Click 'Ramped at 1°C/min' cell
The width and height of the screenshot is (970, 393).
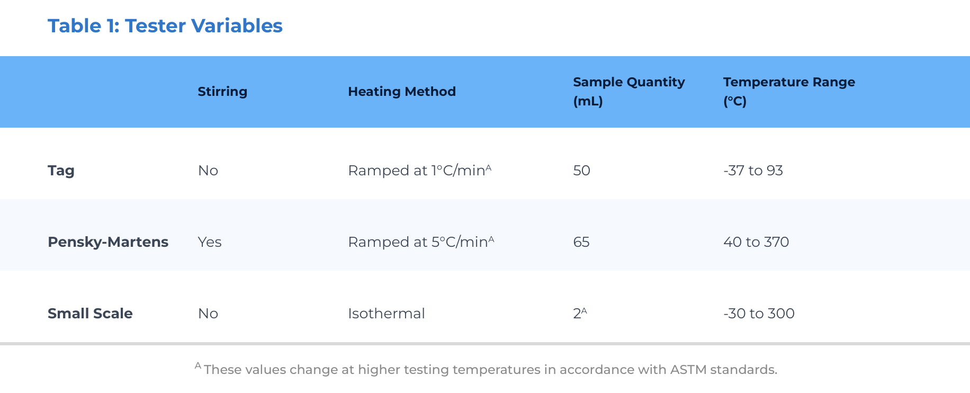420,170
